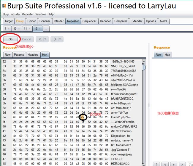Click the response search next '>' button
The height and width of the screenshot is (166, 193).
(182, 164)
